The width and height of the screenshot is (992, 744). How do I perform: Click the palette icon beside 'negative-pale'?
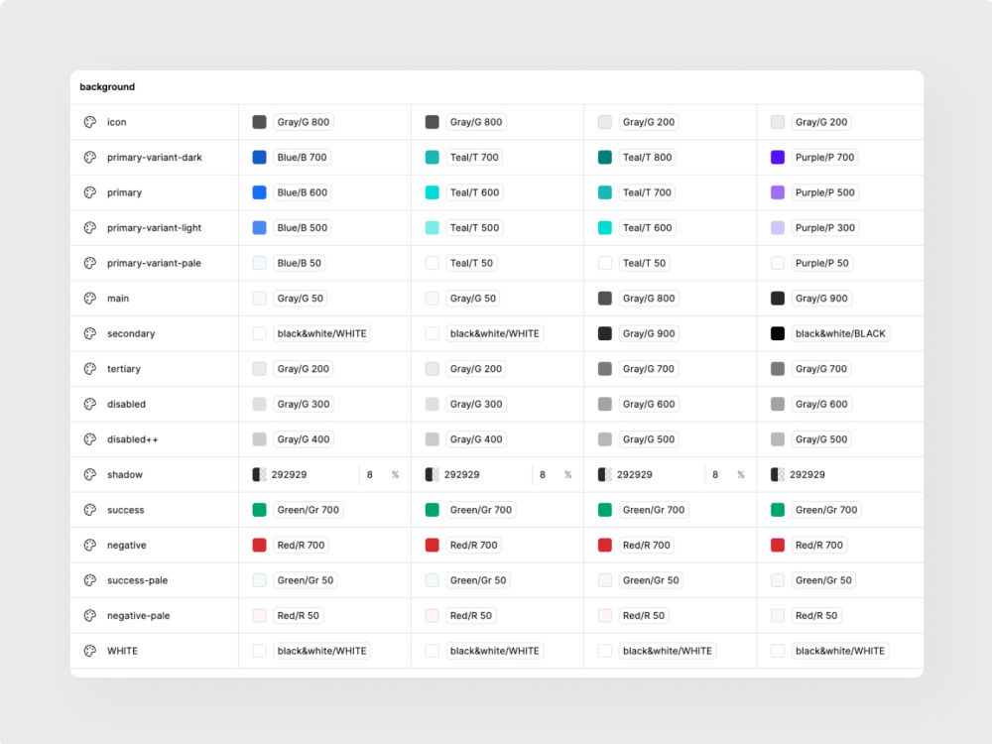coord(90,616)
